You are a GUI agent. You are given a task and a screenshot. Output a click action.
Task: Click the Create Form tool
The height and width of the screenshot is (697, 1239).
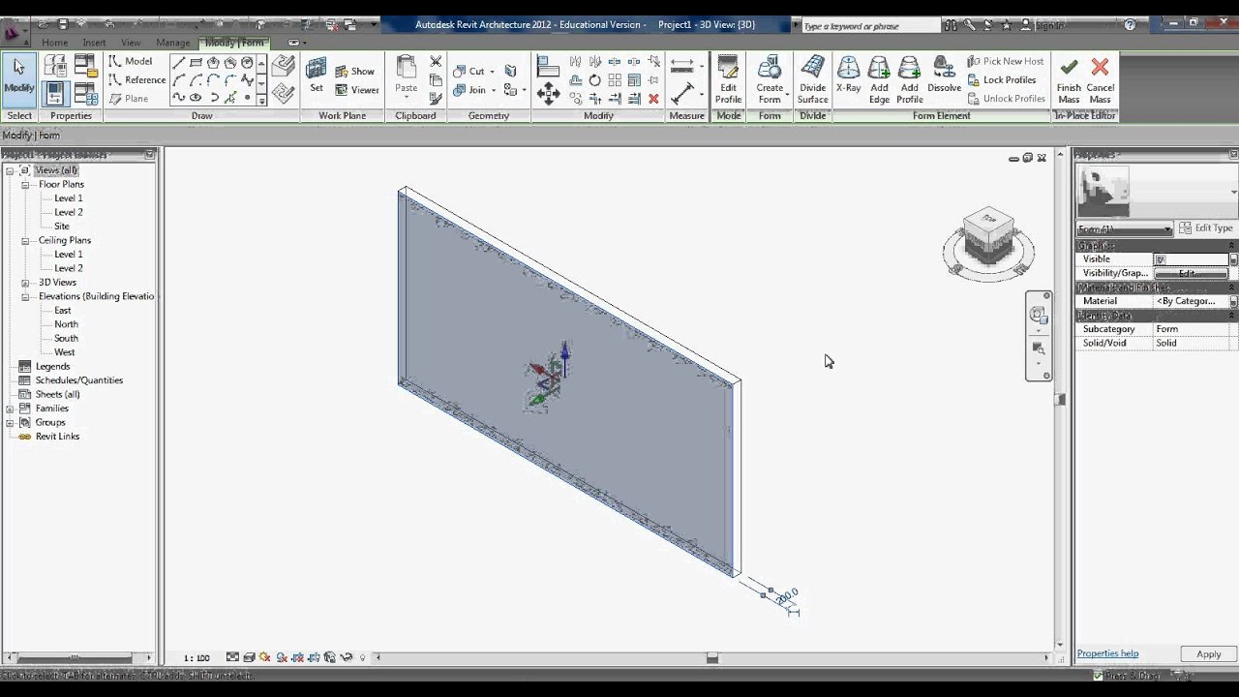pyautogui.click(x=770, y=79)
